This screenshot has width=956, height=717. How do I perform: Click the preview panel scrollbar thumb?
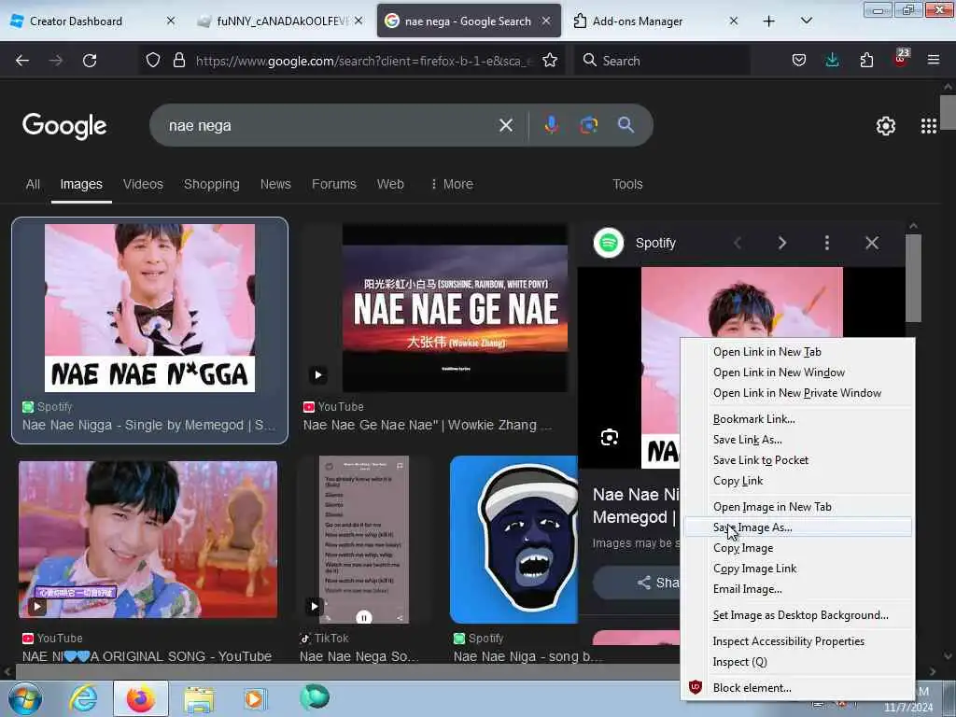point(913,277)
